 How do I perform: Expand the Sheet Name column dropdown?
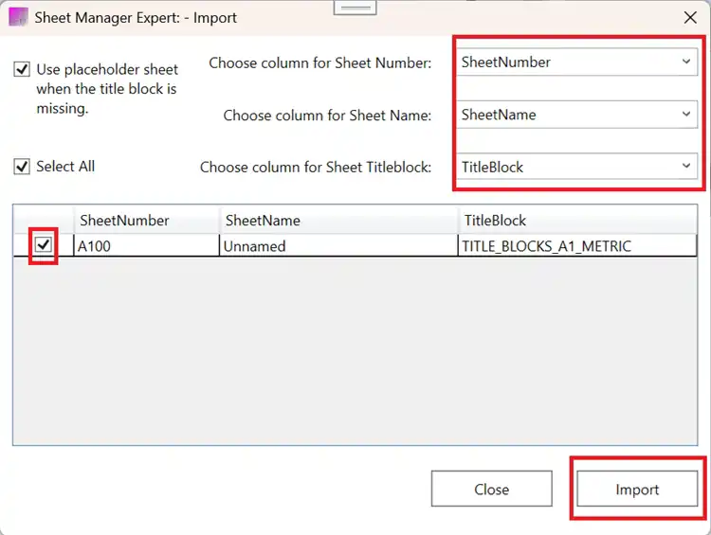(x=578, y=115)
